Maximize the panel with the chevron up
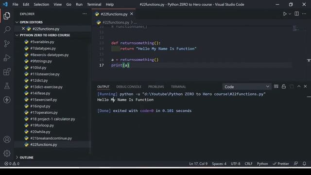The width and height of the screenshot is (311, 175). [x=299, y=87]
